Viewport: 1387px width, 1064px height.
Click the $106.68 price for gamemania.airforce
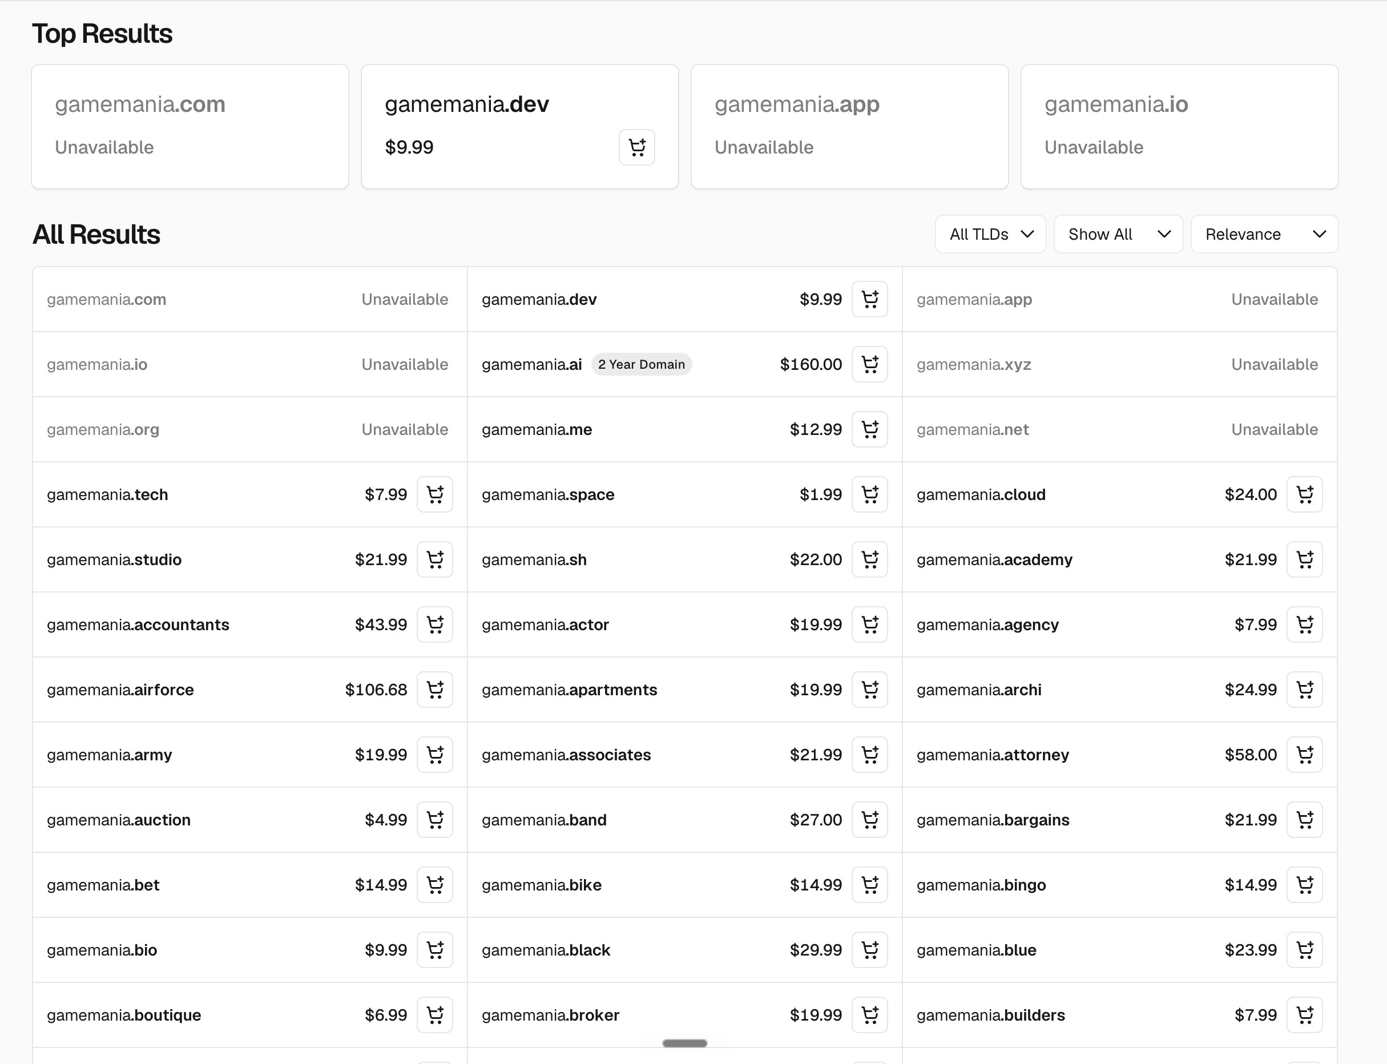point(376,690)
